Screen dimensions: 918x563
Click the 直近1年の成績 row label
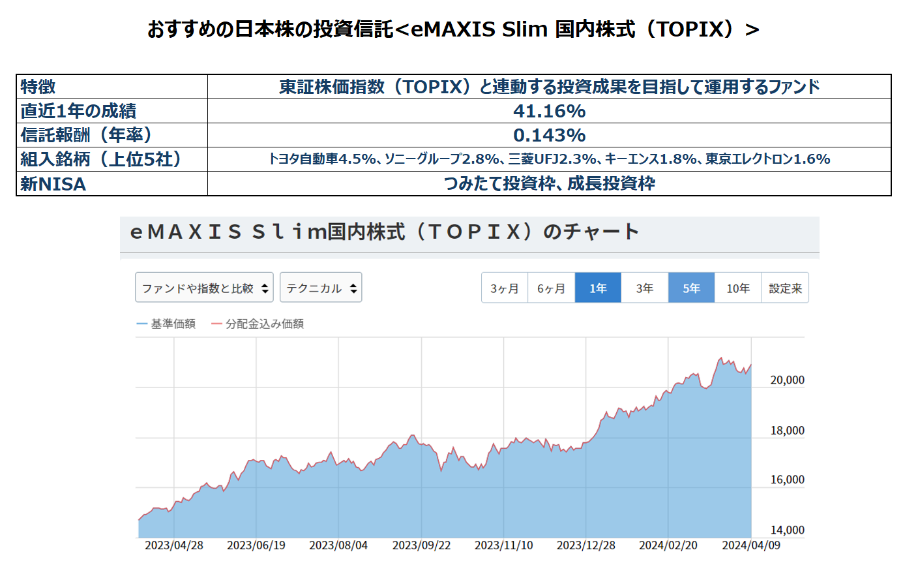[x=78, y=111]
